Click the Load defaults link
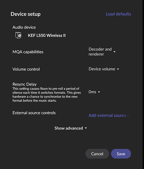The width and height of the screenshot is (144, 169). tap(118, 14)
